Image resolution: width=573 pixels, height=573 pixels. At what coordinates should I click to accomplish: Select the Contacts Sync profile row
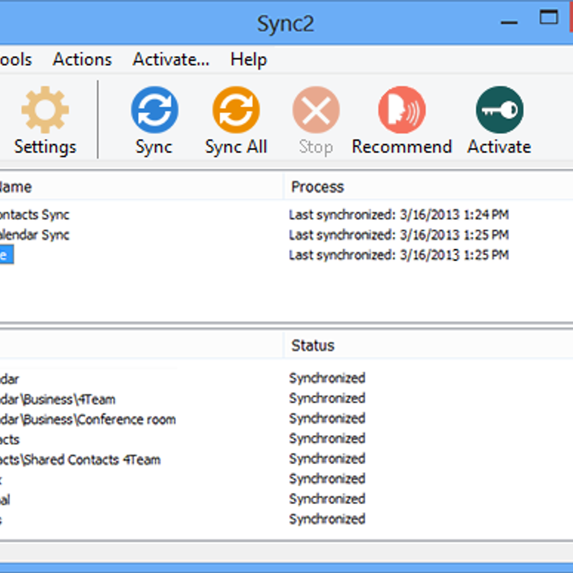pyautogui.click(x=34, y=215)
